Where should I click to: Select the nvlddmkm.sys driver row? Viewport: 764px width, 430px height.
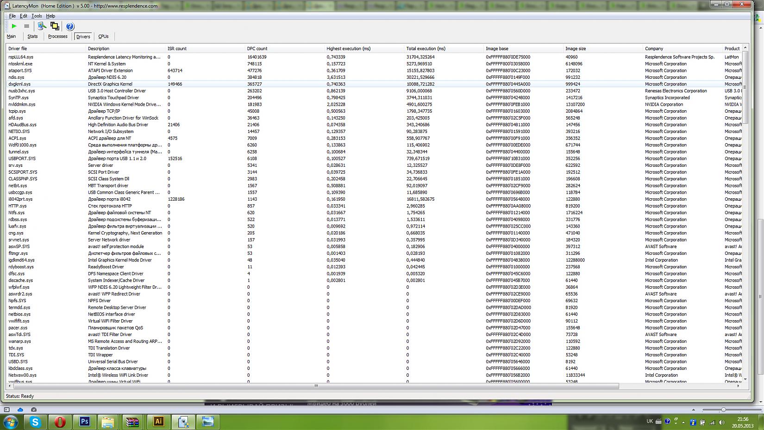(x=374, y=104)
